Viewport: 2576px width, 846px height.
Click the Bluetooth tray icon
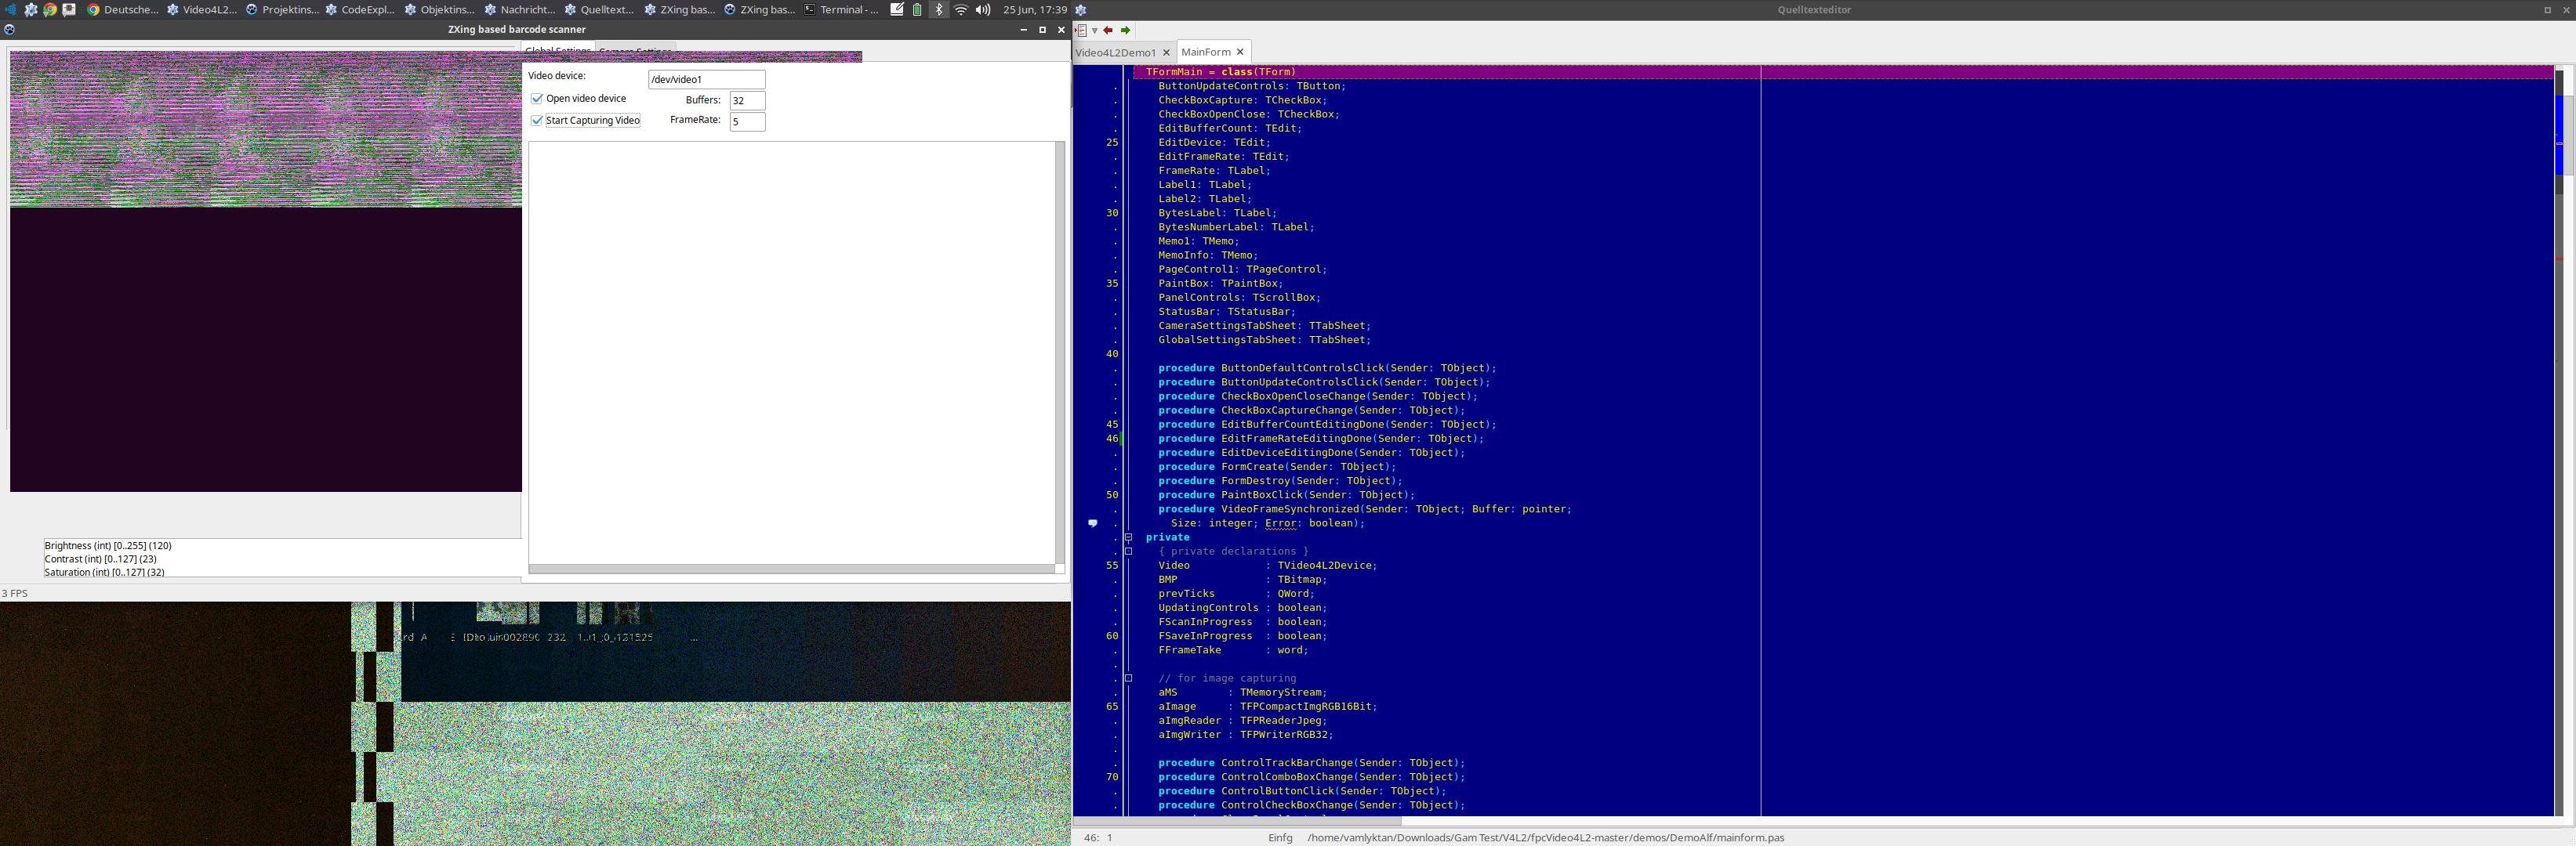938,10
